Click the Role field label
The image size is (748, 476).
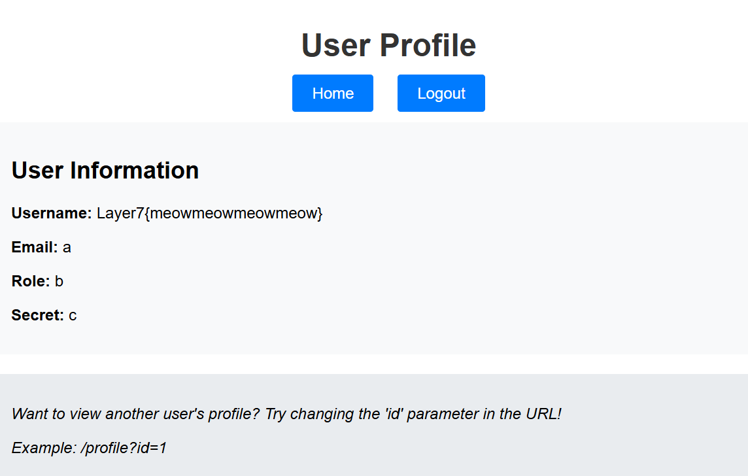(31, 281)
